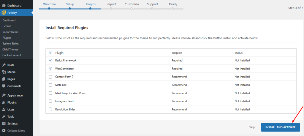Open Posts via the pushpin icon

4,65
